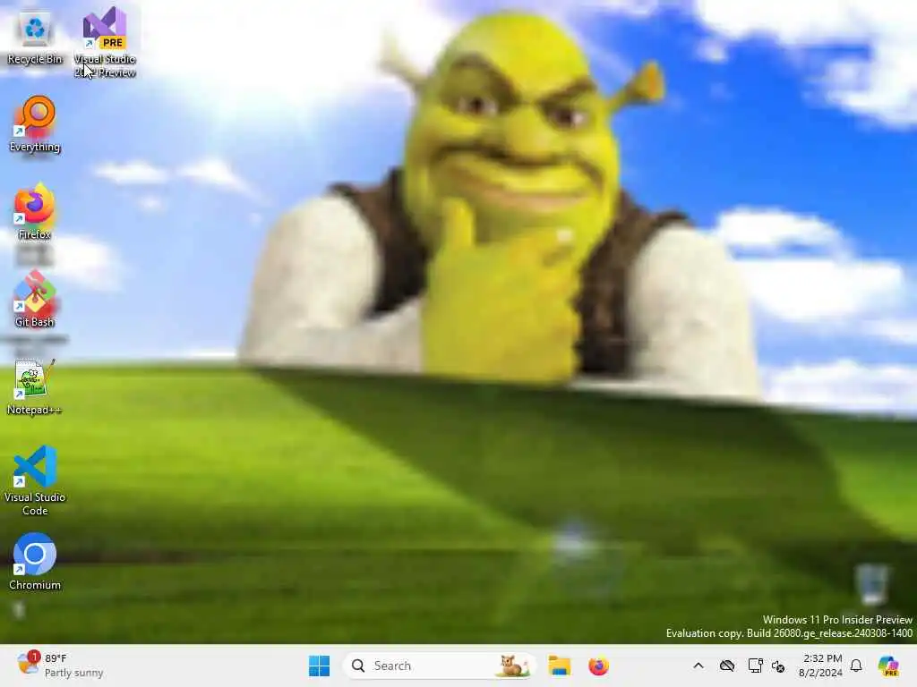The width and height of the screenshot is (917, 687).
Task: Open the Everything search shortcut
Action: tap(35, 125)
